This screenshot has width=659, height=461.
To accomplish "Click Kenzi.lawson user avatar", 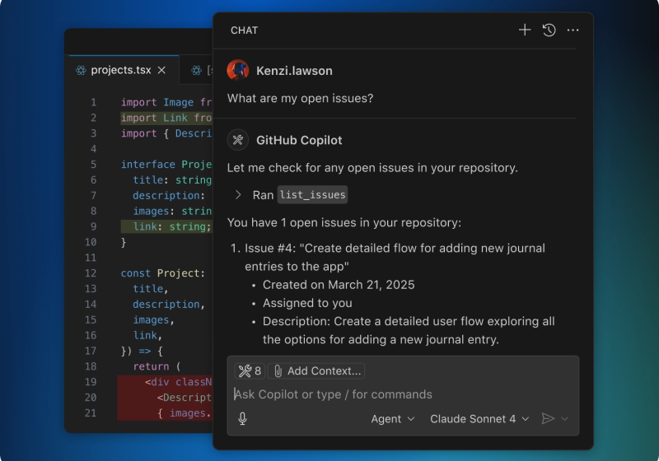I will pos(238,70).
